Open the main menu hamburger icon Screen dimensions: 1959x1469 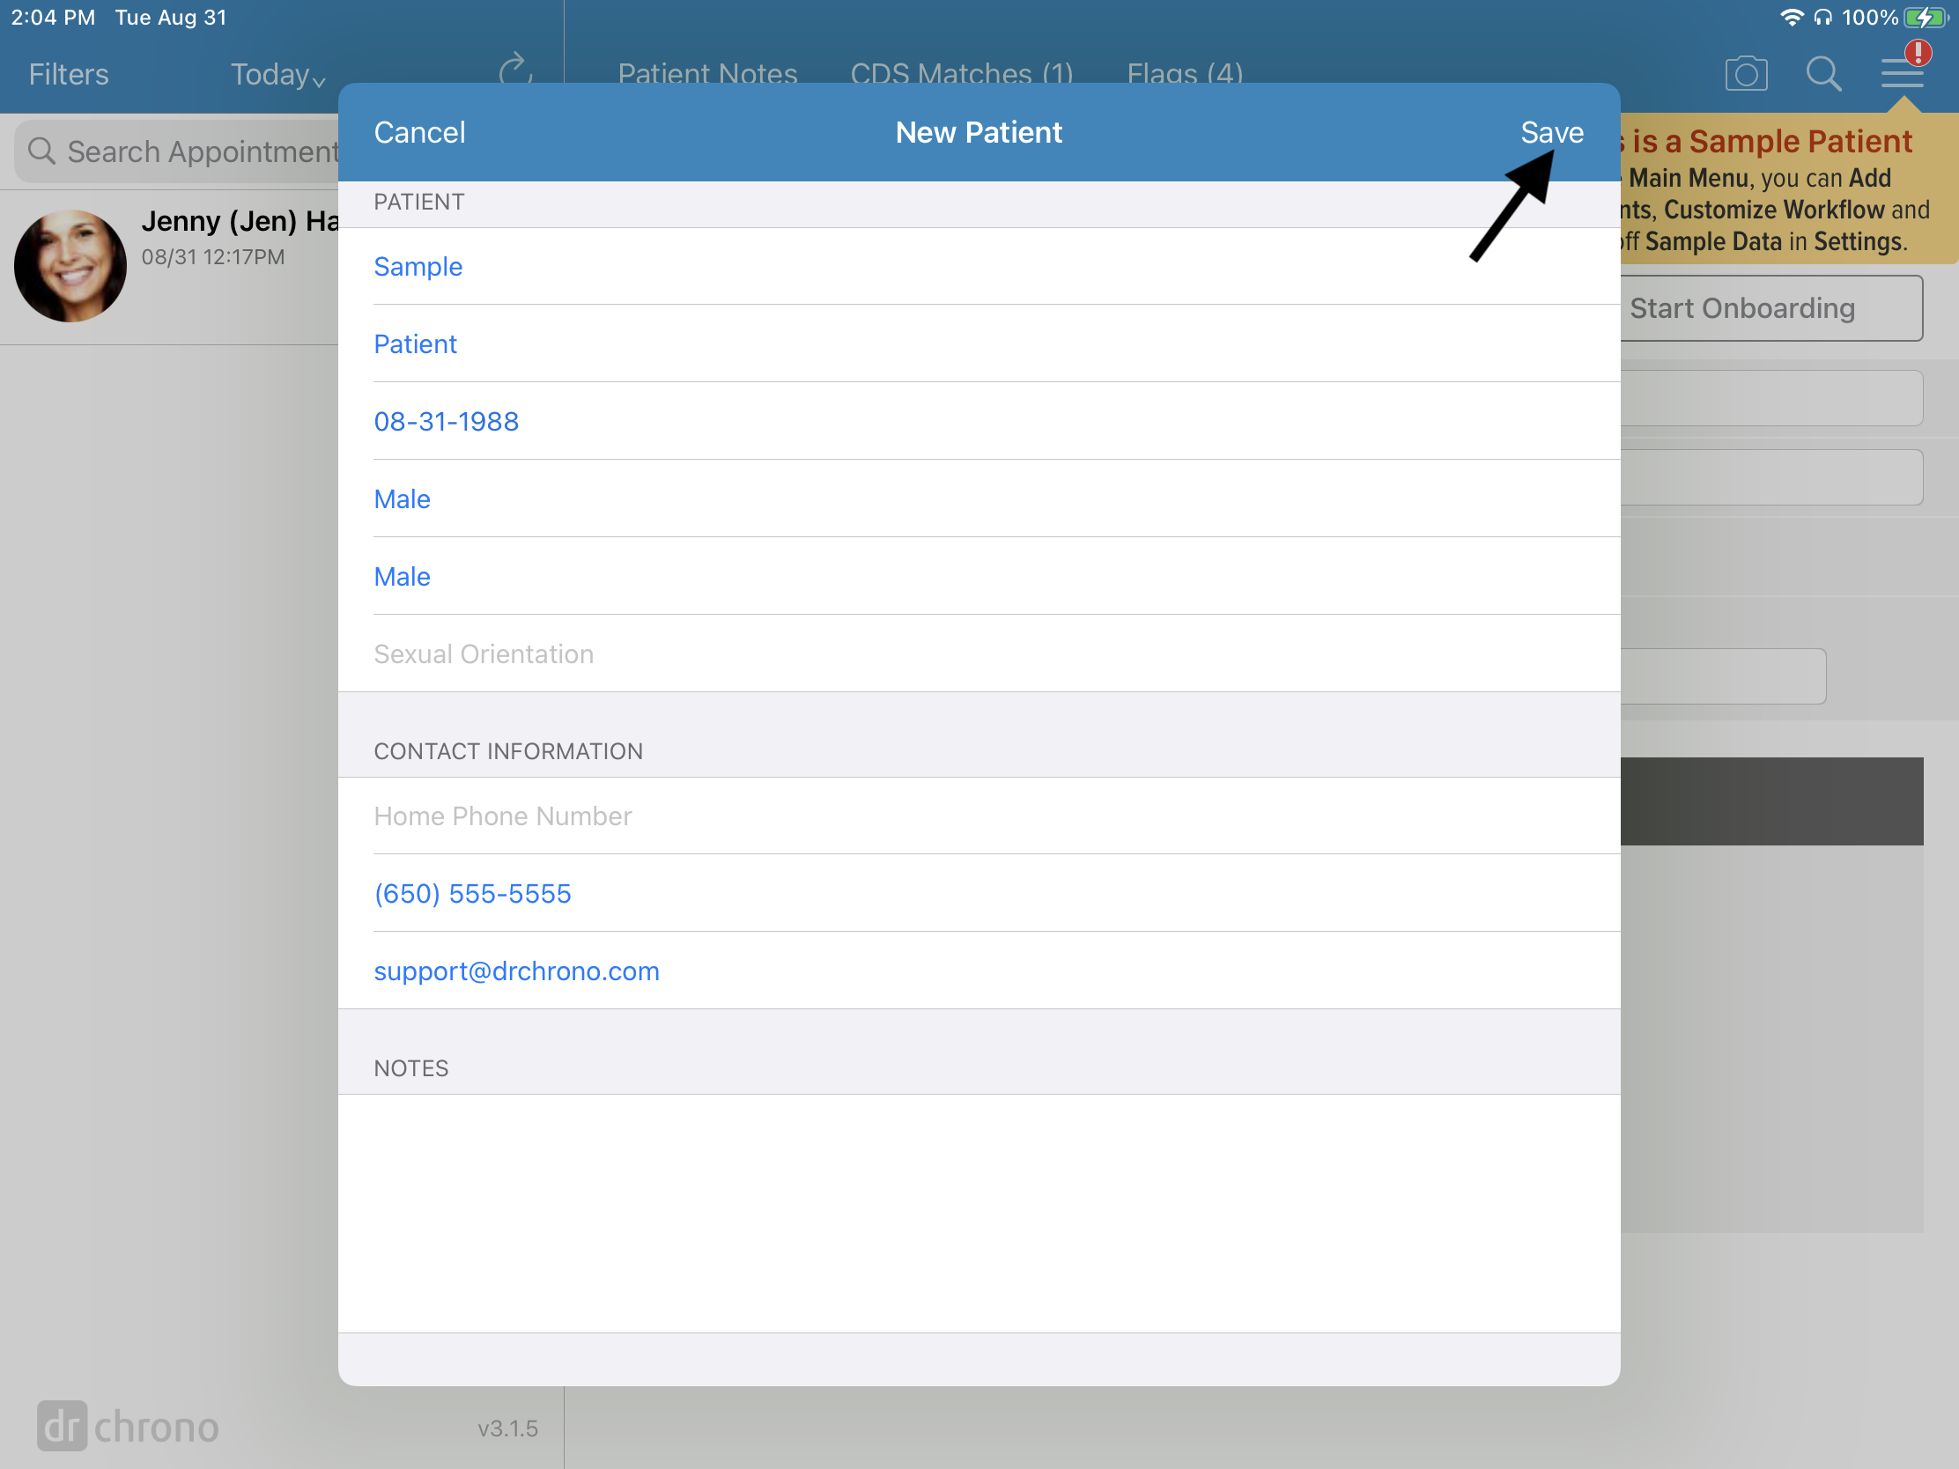tap(1902, 73)
